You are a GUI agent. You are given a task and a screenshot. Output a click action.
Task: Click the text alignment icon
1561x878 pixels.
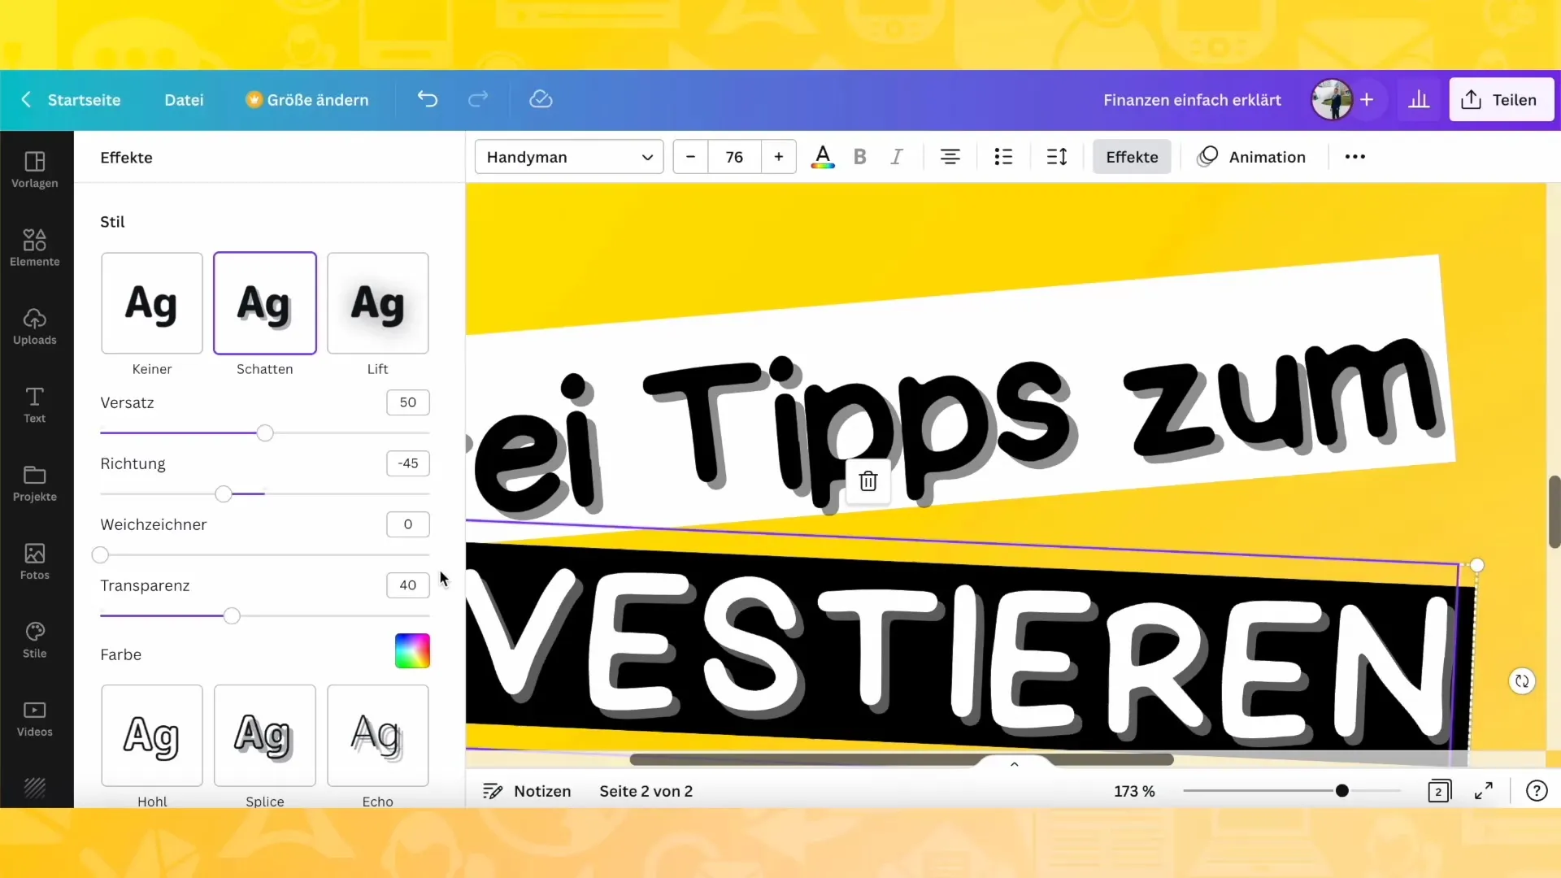pos(951,157)
